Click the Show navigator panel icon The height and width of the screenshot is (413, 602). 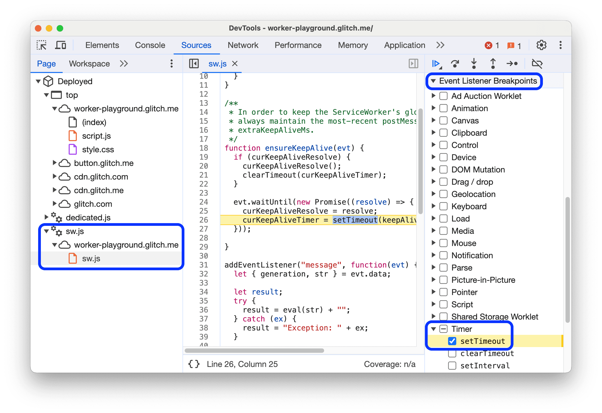click(x=193, y=63)
